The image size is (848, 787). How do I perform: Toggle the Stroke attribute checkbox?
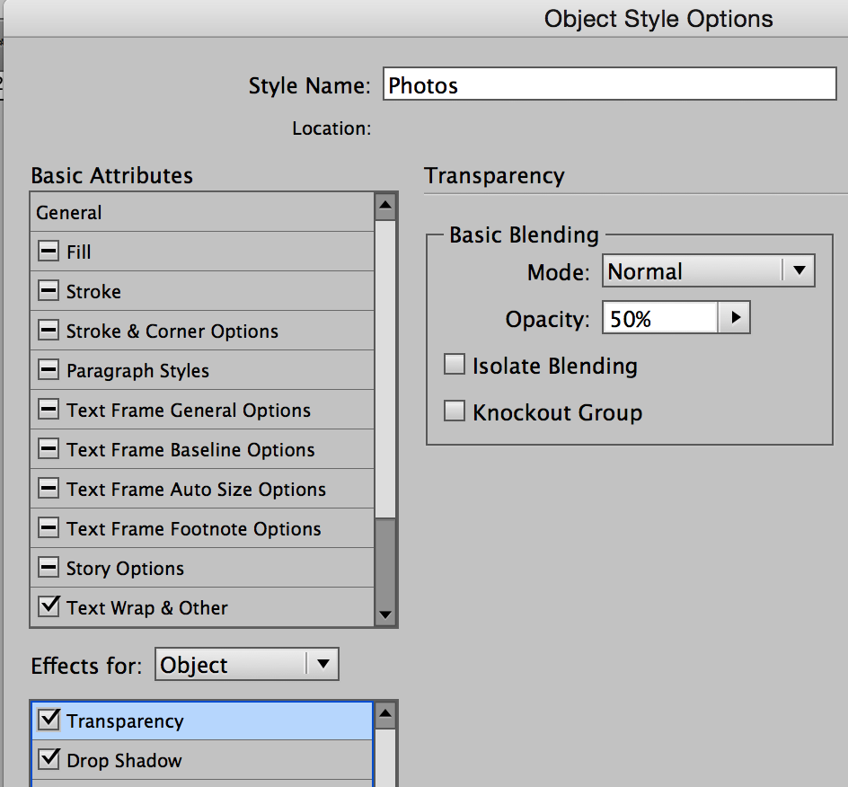point(49,291)
